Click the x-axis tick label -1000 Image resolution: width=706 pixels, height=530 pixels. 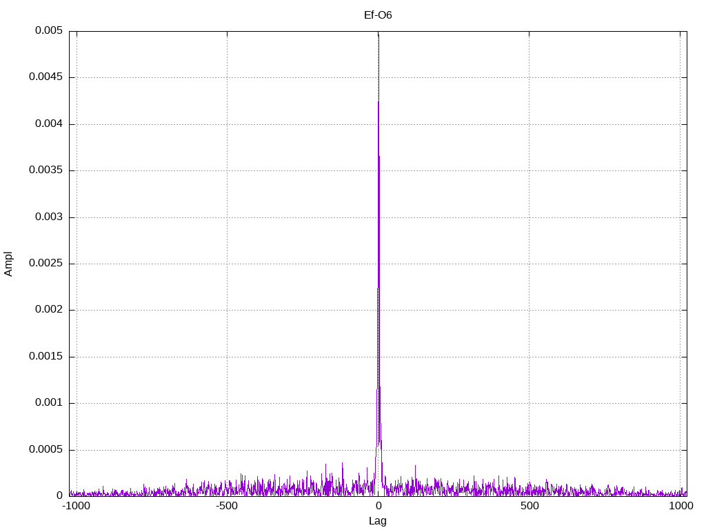pos(77,506)
